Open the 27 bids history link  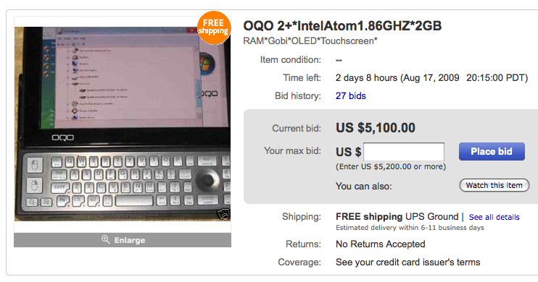(x=351, y=96)
